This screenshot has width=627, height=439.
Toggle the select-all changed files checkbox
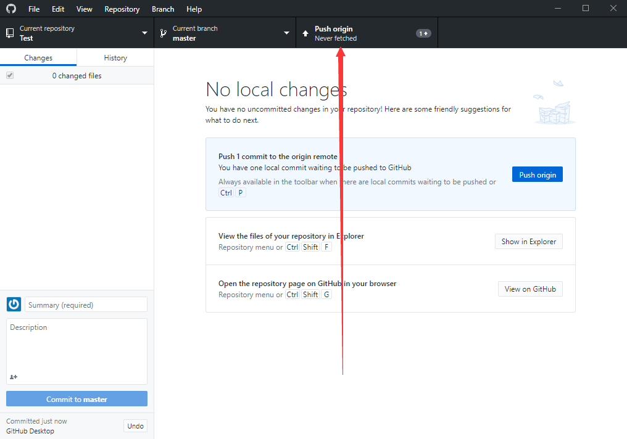coord(10,75)
